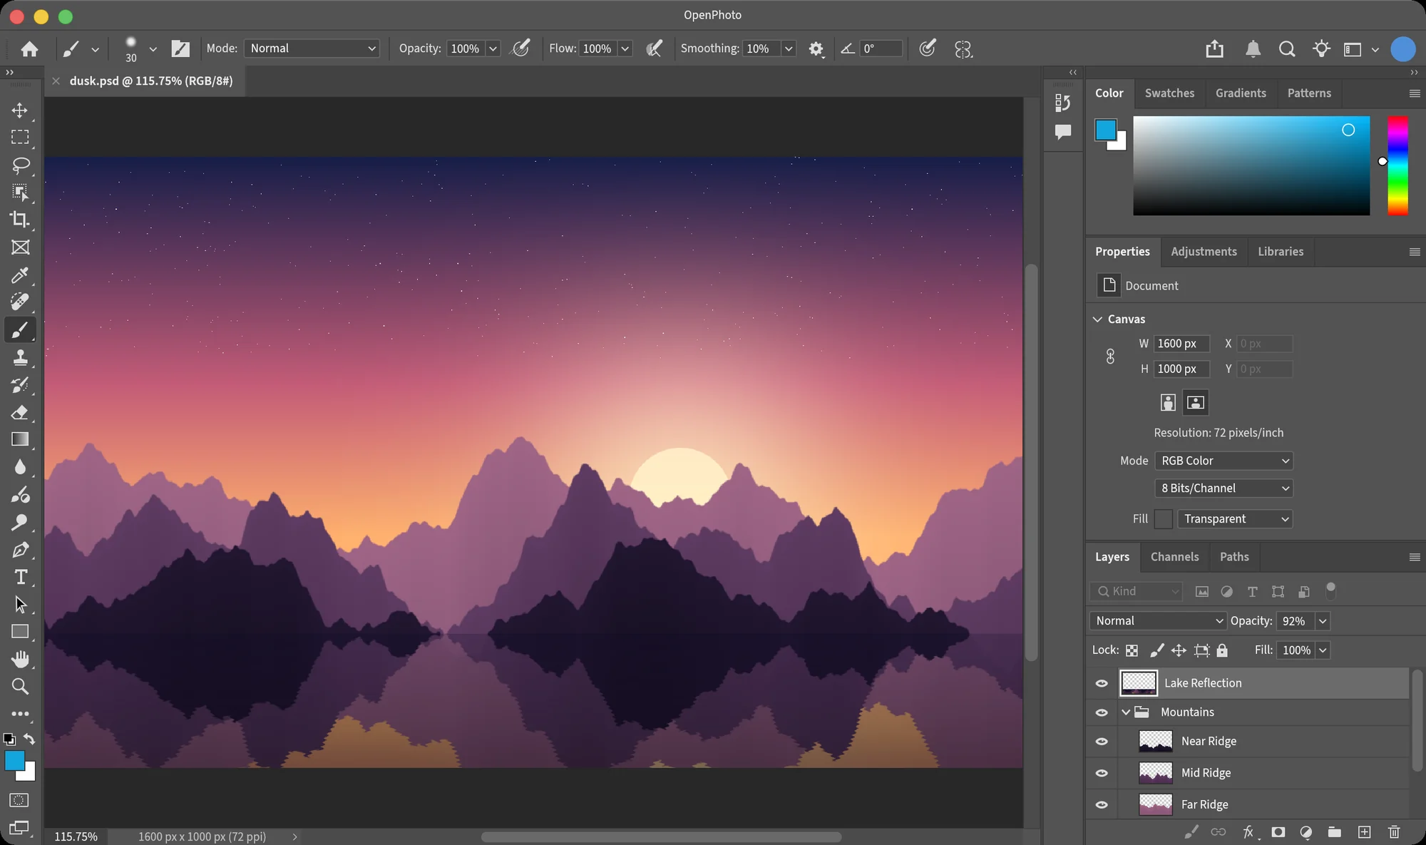Screen dimensions: 1426x845
Task: Select the Rectangular Marquee tool
Action: 20,137
